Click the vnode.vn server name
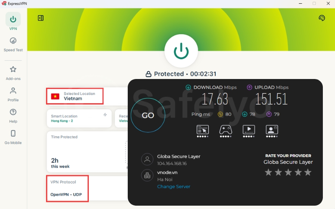 [x=167, y=173]
